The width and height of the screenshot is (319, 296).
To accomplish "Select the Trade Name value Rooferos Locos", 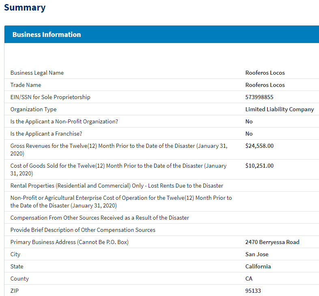I will [x=265, y=85].
